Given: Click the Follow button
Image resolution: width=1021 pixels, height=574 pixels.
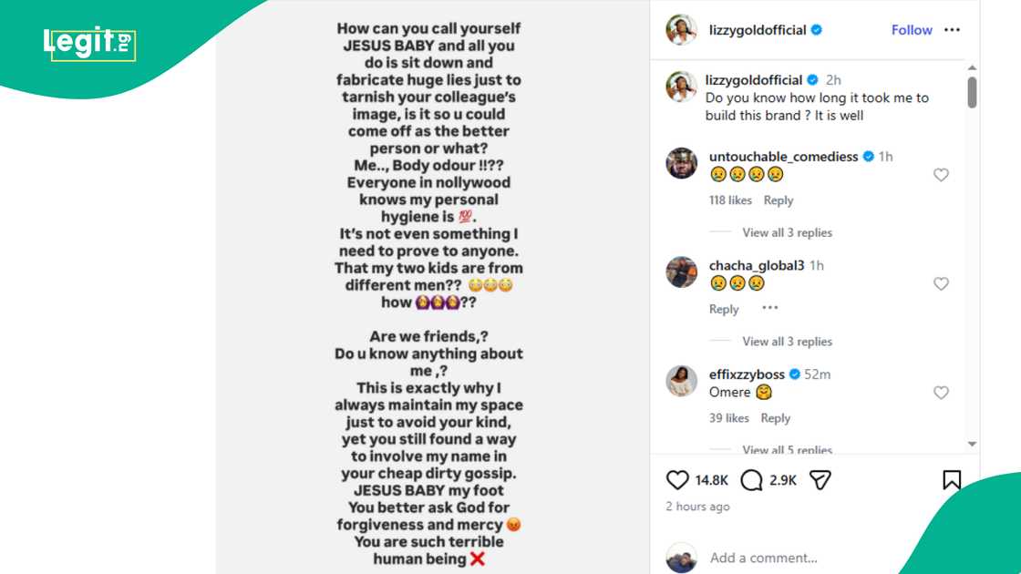Looking at the screenshot, I should coord(912,29).
